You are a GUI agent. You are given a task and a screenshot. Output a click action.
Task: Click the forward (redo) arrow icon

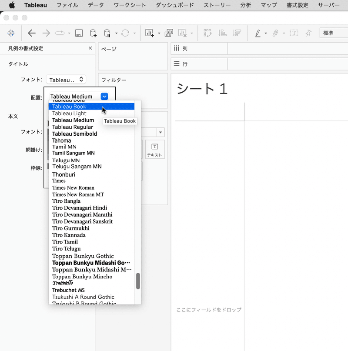pyautogui.click(x=46, y=33)
